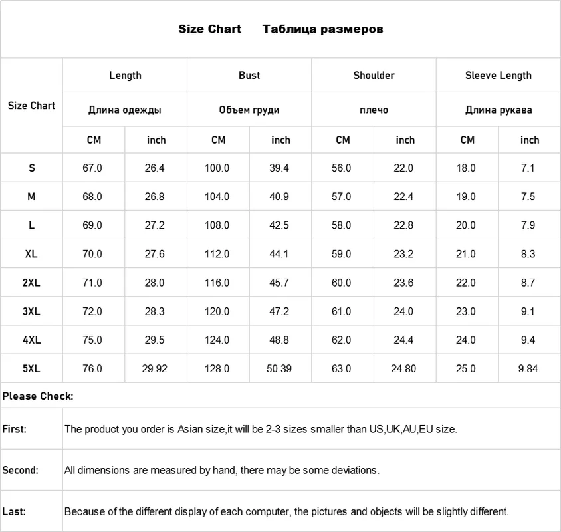This screenshot has height=532, width=561.
Task: Click the Last note about display differences
Action: pos(286,512)
